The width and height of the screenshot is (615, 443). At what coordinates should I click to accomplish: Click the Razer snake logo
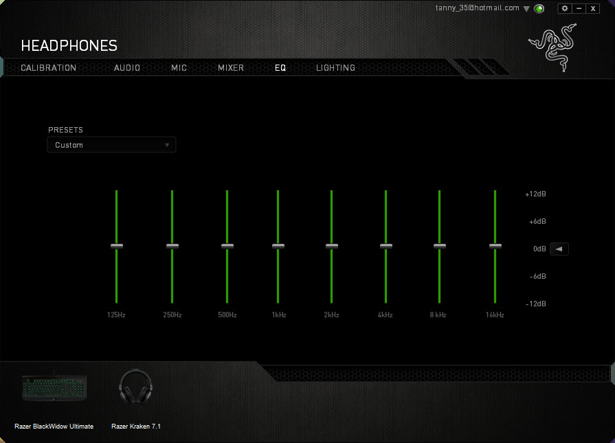point(552,47)
